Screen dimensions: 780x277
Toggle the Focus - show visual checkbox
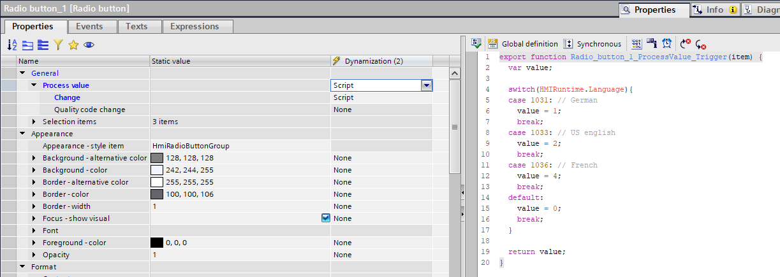click(x=326, y=218)
